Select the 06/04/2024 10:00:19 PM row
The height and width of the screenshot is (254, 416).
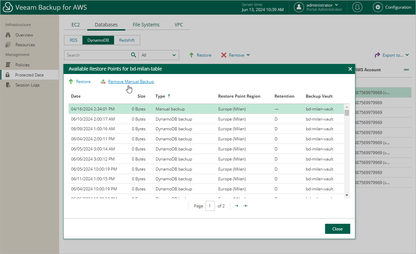(x=206, y=189)
